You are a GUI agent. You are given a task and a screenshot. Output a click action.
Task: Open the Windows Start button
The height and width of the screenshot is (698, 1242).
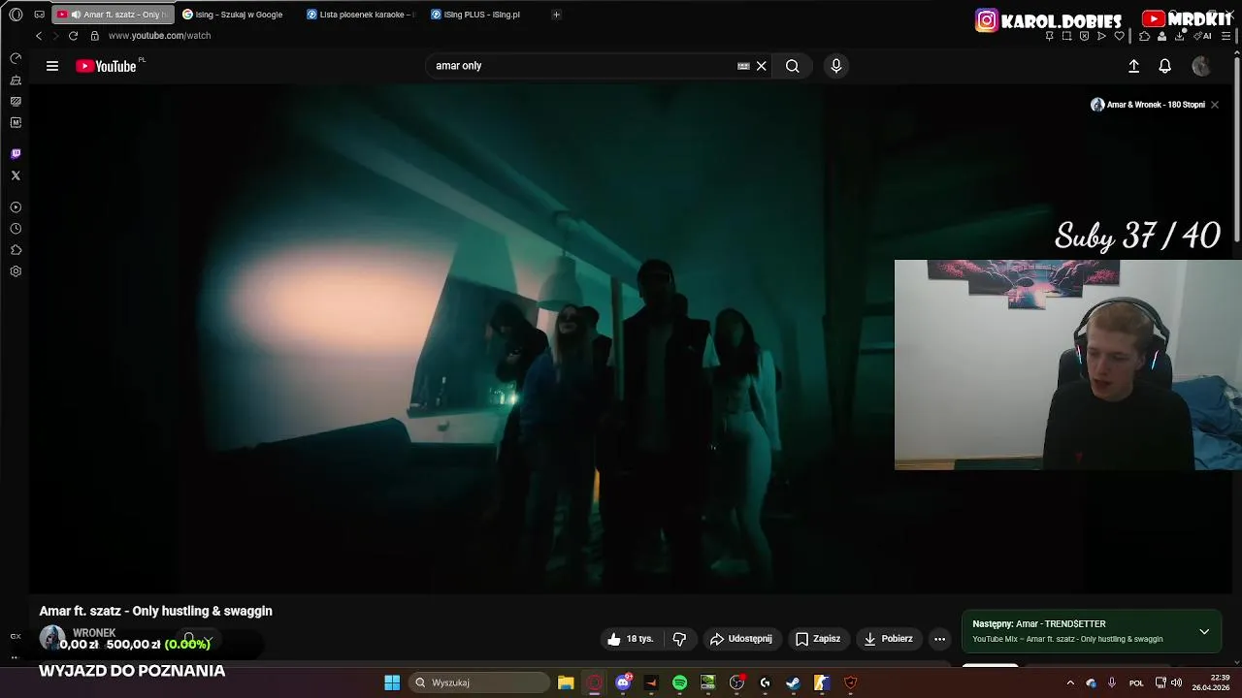click(x=392, y=682)
